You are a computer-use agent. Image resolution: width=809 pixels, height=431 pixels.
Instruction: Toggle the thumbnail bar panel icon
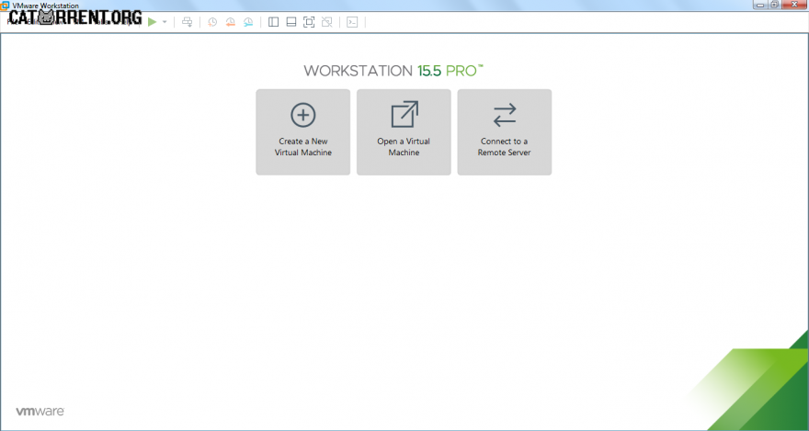click(x=291, y=22)
